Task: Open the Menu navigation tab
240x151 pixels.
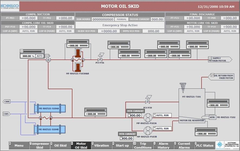Action: coord(19,146)
